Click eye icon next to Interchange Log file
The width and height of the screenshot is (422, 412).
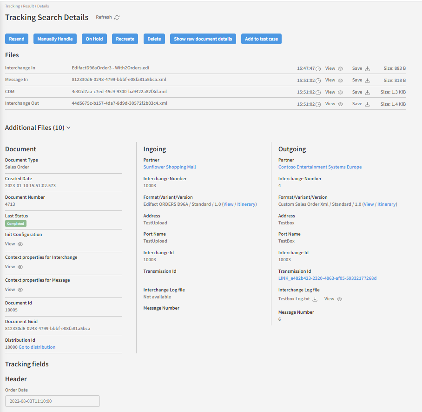click(x=339, y=299)
